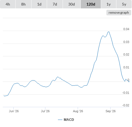Click the MACD line's leftmost starting point
This screenshot has width=132, height=127.
4,95
